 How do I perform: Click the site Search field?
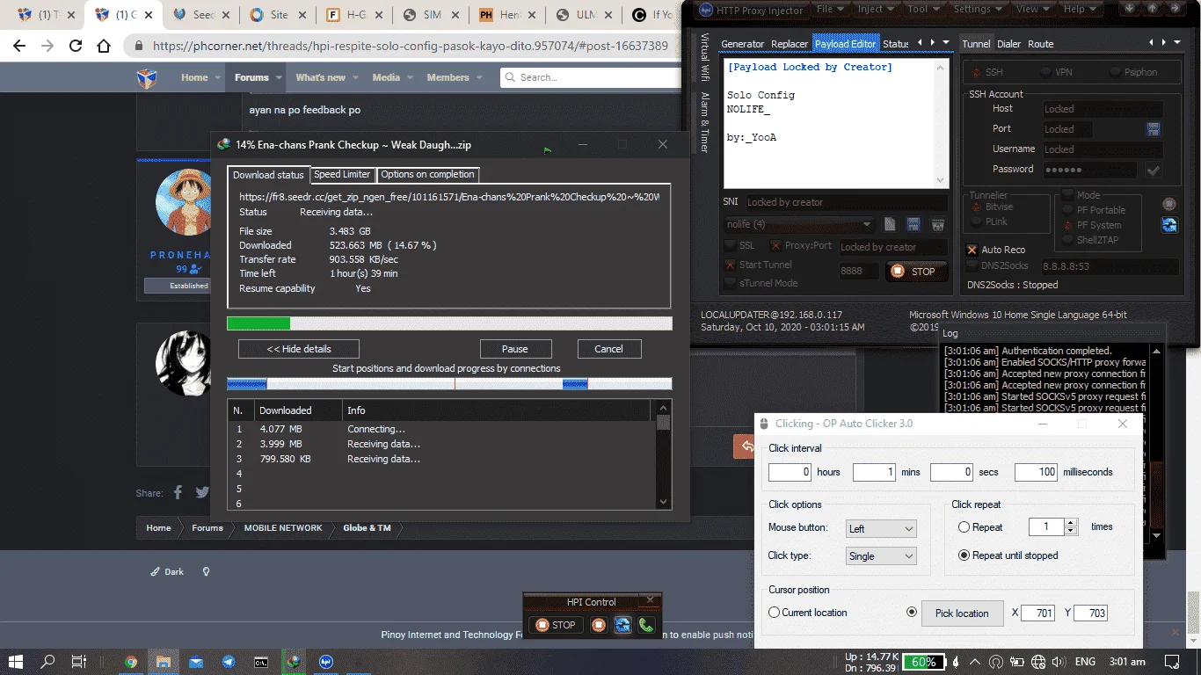(589, 77)
